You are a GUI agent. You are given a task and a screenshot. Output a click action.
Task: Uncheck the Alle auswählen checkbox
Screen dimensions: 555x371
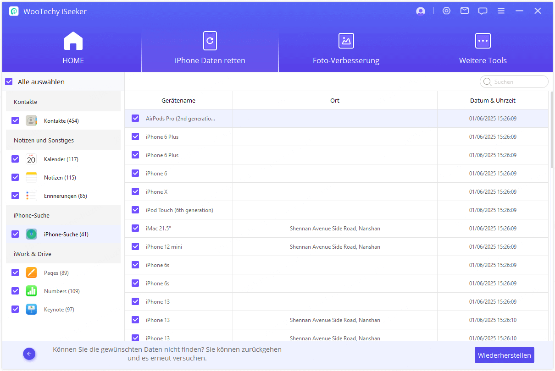click(9, 81)
